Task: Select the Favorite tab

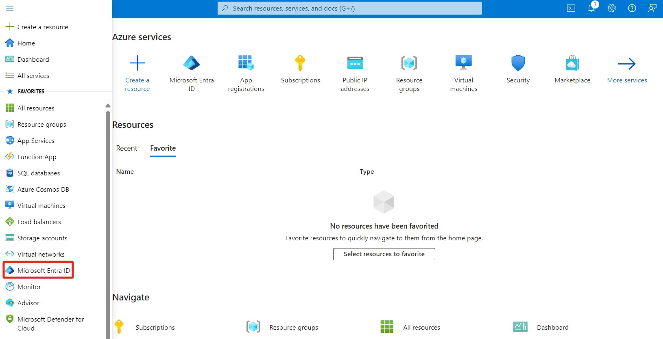Action: 163,148
